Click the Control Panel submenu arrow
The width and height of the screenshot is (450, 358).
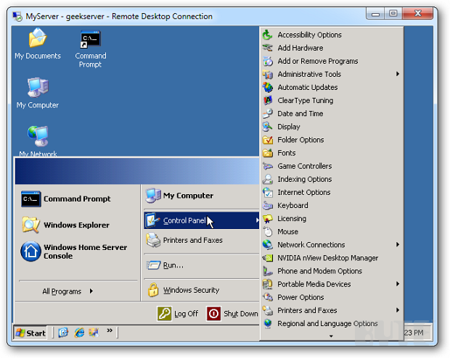(257, 220)
